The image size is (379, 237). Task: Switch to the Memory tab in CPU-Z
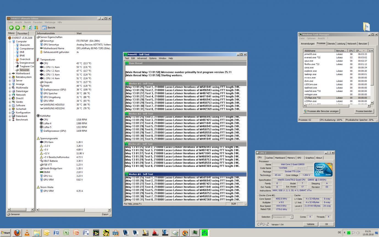tap(291, 158)
